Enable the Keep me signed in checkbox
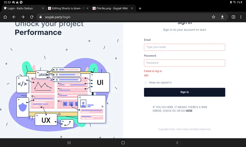The width and height of the screenshot is (246, 147). (x=146, y=83)
